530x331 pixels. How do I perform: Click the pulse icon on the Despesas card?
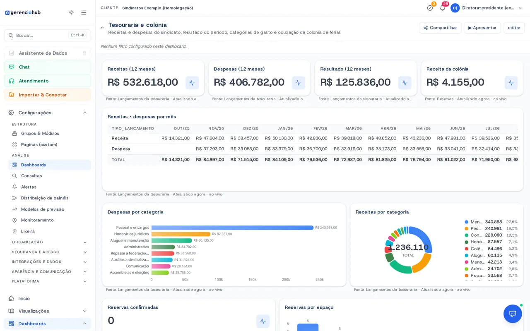click(299, 83)
